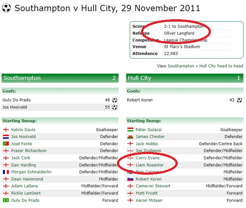Click the Hull City green team header
This screenshot has height=208, width=246.
tap(184, 78)
